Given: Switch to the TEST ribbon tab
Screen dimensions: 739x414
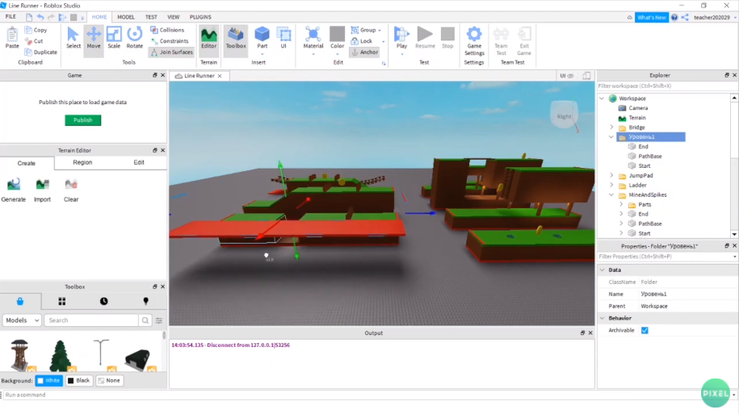Looking at the screenshot, I should point(151,17).
